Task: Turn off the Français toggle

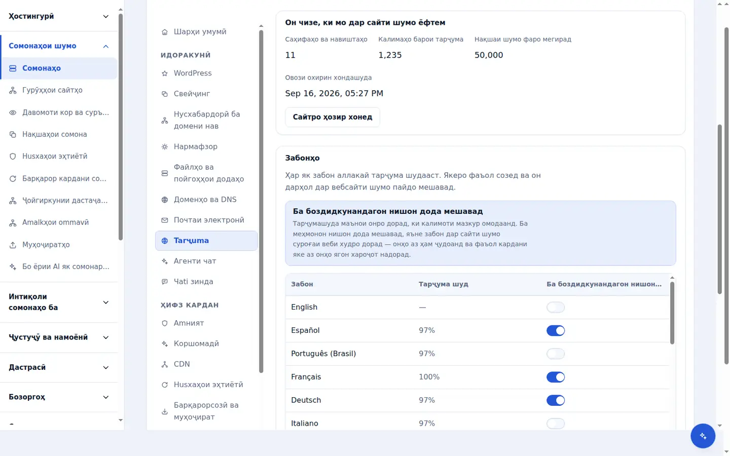Action: point(556,377)
